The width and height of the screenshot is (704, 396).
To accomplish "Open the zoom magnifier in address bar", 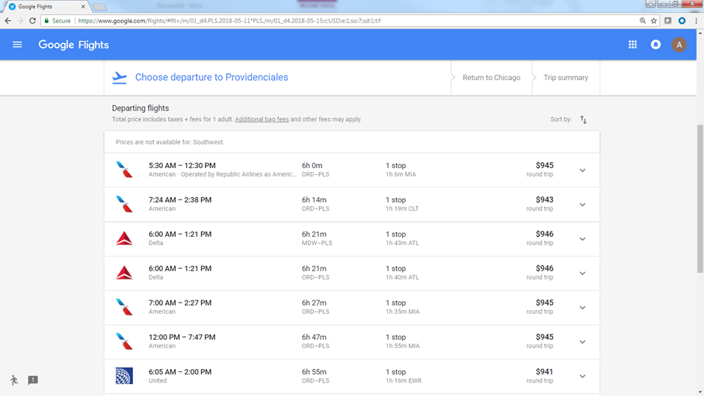I will point(643,21).
